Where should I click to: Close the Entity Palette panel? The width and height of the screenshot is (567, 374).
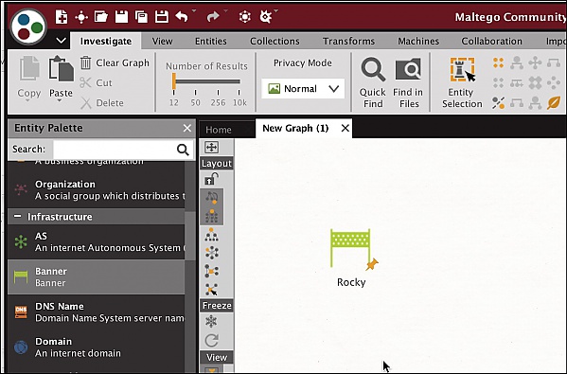click(x=187, y=128)
